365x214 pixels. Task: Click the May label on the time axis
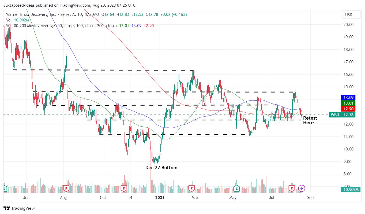(x=233, y=198)
